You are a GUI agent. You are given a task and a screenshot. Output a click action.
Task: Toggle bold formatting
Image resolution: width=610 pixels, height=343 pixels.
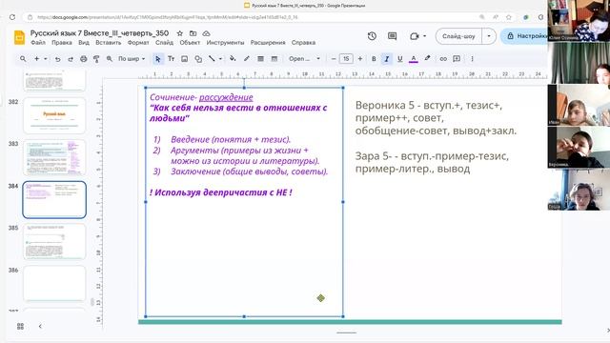point(374,59)
